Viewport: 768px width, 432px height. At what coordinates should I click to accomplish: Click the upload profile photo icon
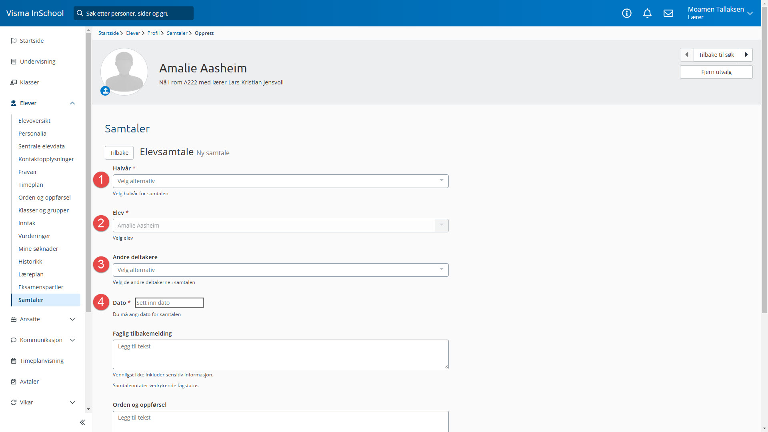(105, 91)
